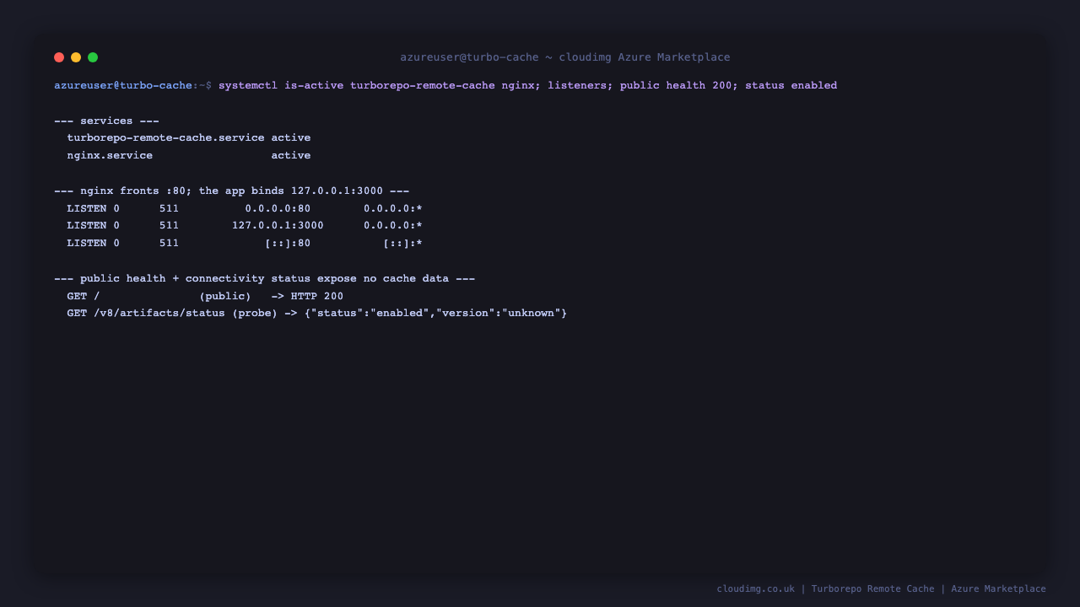Image resolution: width=1080 pixels, height=607 pixels.
Task: Click the terminal title 'azureuser@turbo-cache ~ cloudimg Azure Marketplace'
Action: pos(565,57)
